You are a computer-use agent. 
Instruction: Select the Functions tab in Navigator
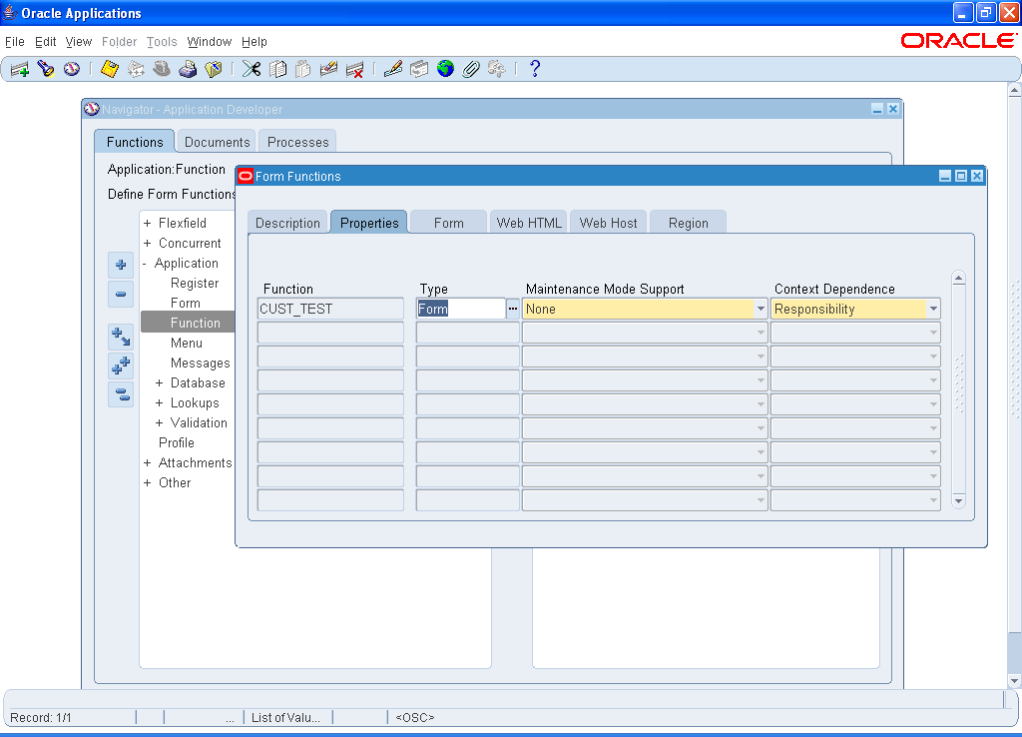[x=135, y=142]
